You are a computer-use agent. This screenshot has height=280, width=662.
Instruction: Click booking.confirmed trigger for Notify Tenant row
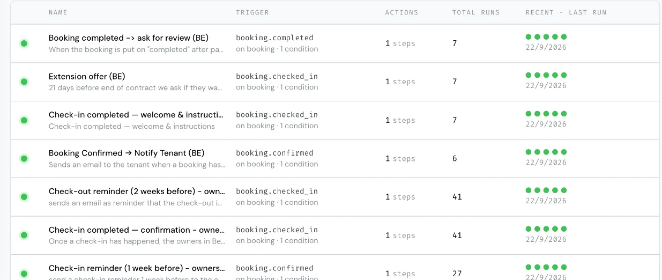(x=274, y=153)
